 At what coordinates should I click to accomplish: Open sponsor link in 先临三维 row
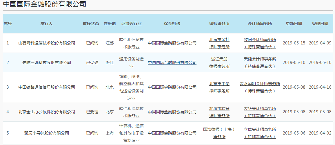click(172, 62)
